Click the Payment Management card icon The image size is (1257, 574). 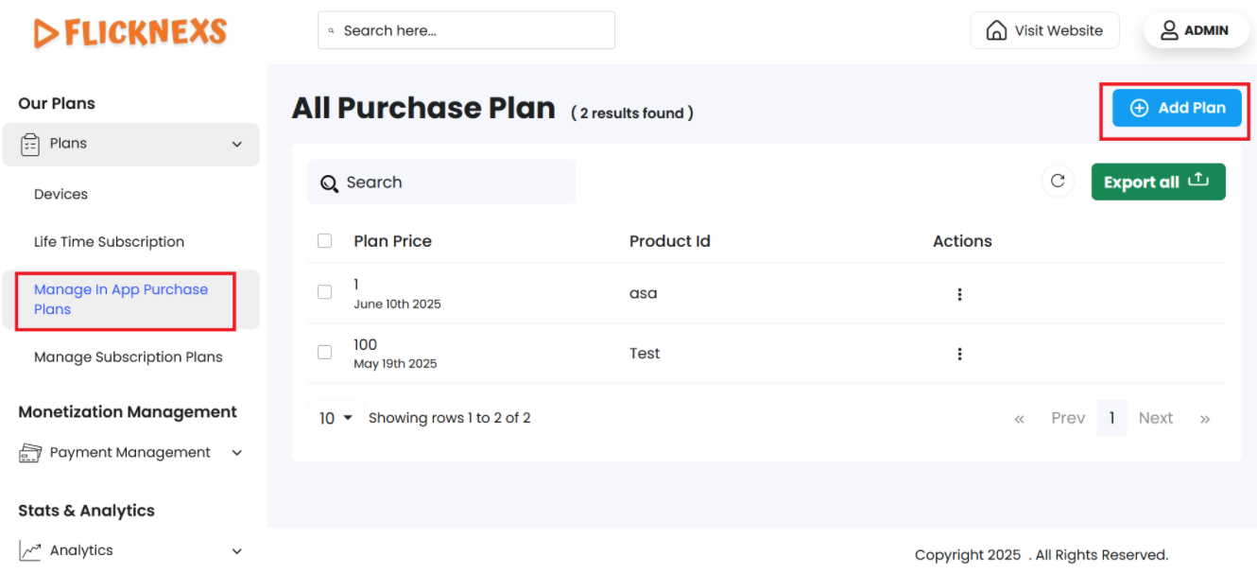click(x=30, y=453)
